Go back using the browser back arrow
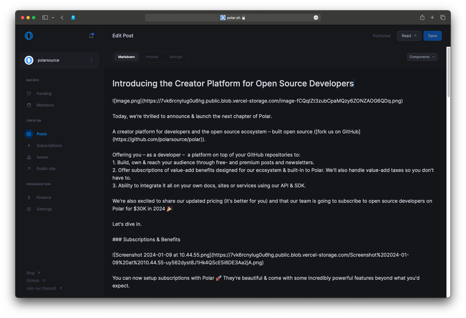The width and height of the screenshot is (466, 318). tap(62, 18)
